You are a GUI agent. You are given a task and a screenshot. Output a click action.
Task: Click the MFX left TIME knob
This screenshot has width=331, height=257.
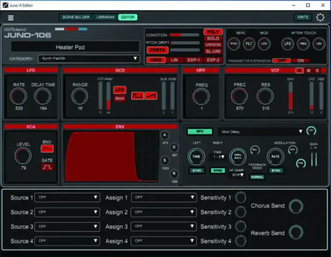coord(196,157)
